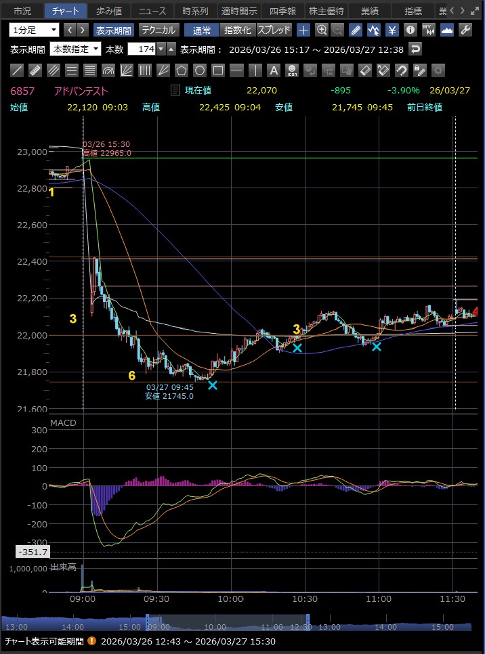Click the 本数 count input field

click(141, 49)
